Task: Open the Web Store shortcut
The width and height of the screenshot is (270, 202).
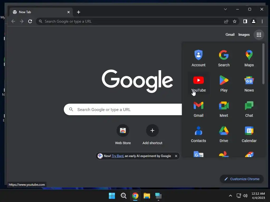Action: point(123,134)
